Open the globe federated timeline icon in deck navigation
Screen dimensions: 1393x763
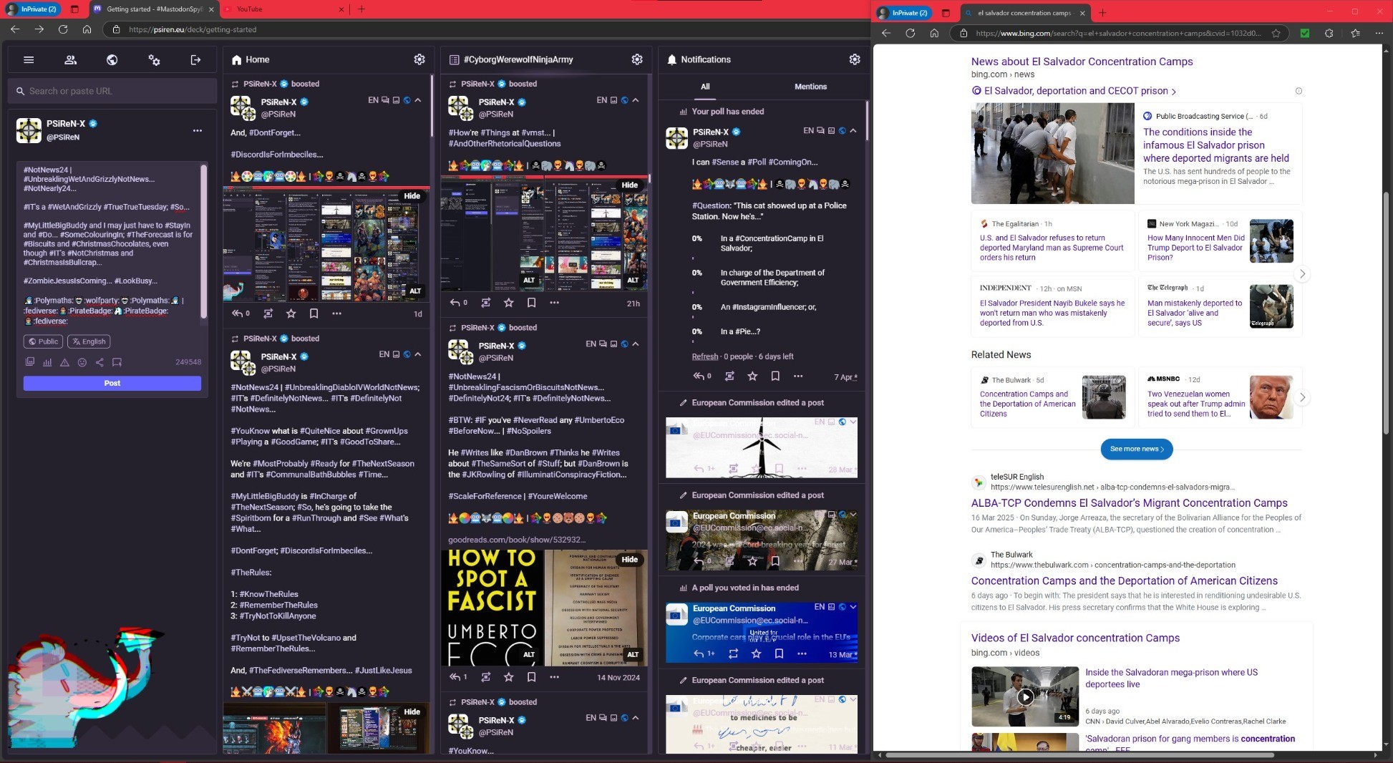point(112,60)
